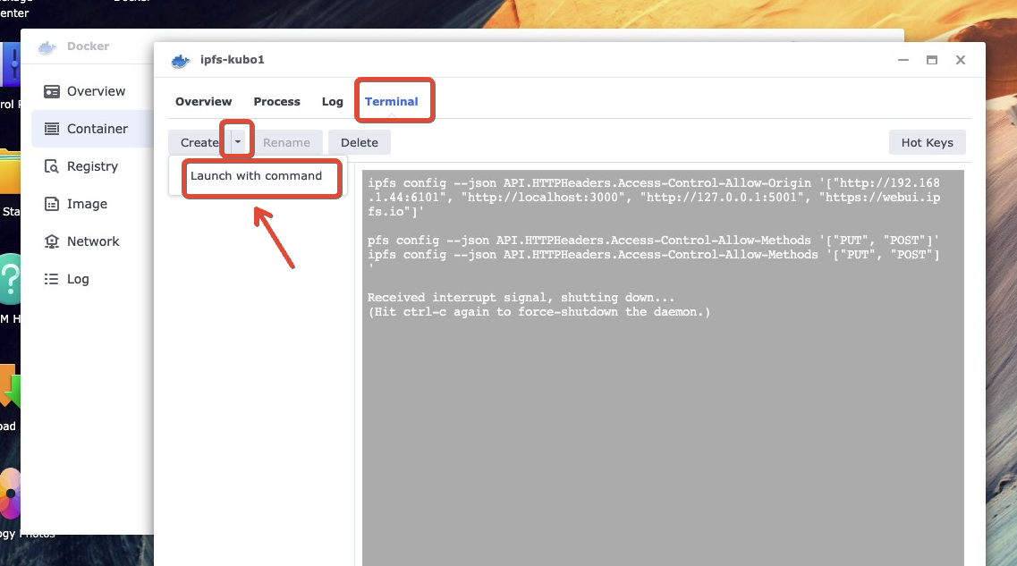Click the Network icon in sidebar
Screen dimensions: 1017x566
coord(52,241)
